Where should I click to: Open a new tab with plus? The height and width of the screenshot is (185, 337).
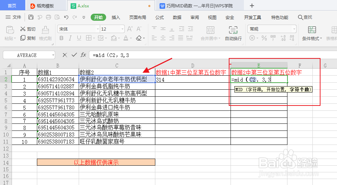[252, 6]
